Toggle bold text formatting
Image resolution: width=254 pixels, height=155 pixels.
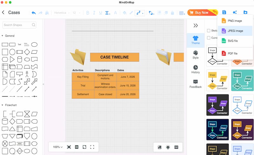[x=88, y=13]
